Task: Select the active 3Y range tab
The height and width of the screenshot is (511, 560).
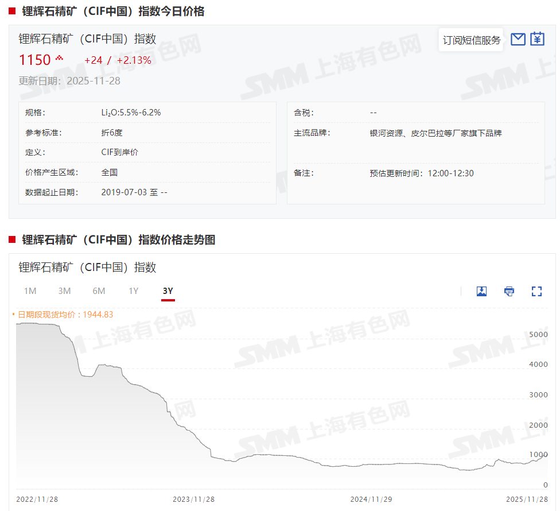Action: [168, 291]
